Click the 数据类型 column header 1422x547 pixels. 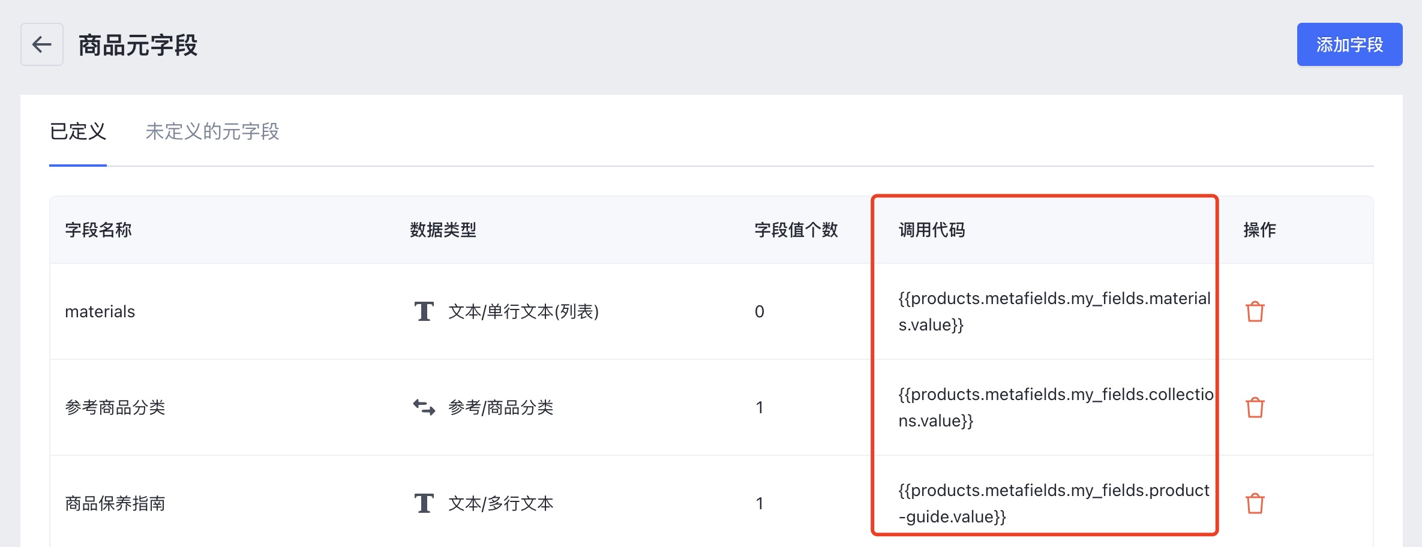(443, 230)
